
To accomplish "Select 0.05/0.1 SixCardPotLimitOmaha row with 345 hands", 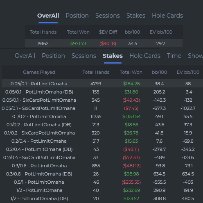I will 102,100.
